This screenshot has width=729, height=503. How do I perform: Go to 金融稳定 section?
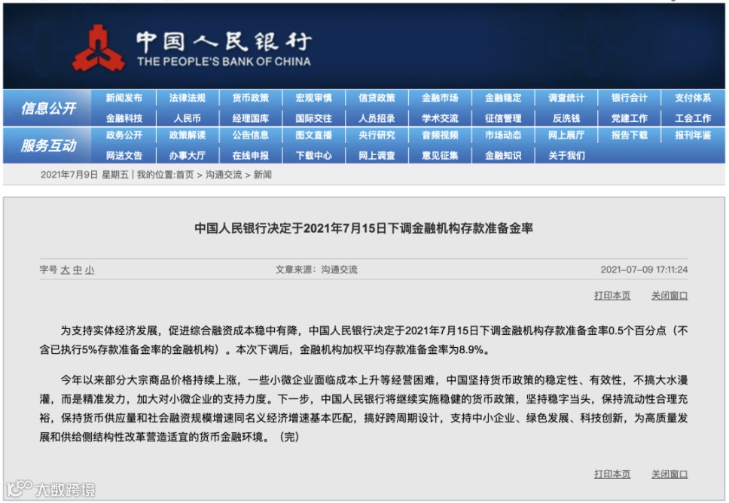click(503, 98)
